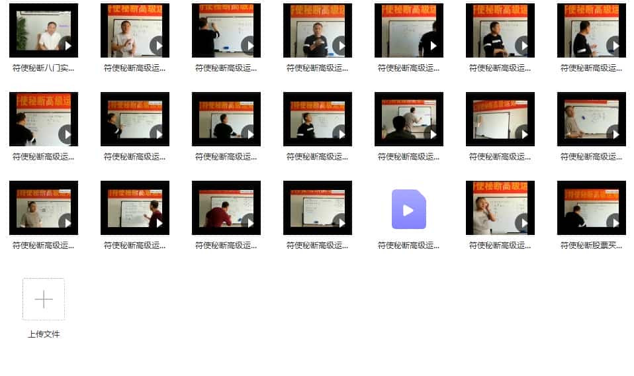The height and width of the screenshot is (376, 634).
Task: Click the 符使秘断八门实 file name link
Action: coord(44,68)
